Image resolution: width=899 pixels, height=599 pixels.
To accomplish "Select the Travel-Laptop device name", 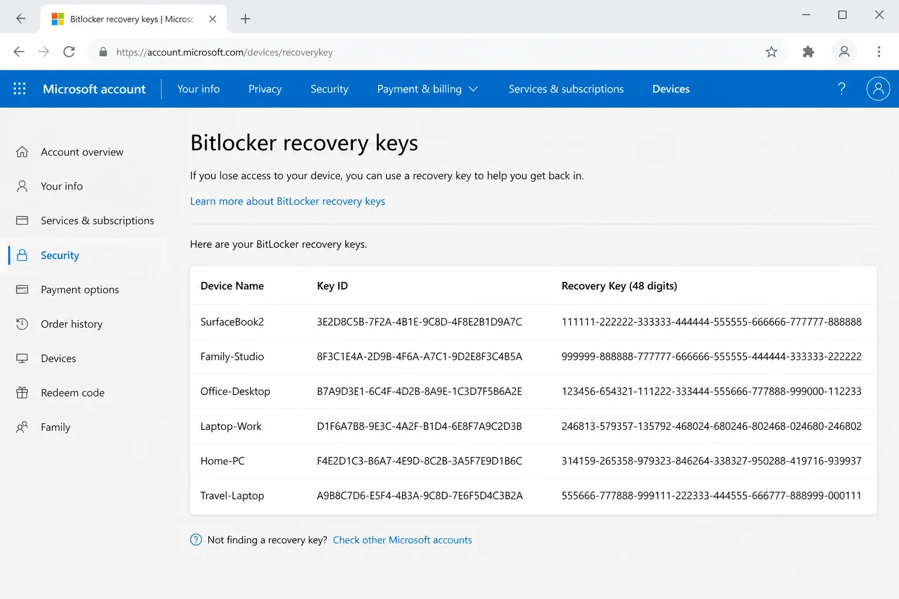I will pos(232,495).
